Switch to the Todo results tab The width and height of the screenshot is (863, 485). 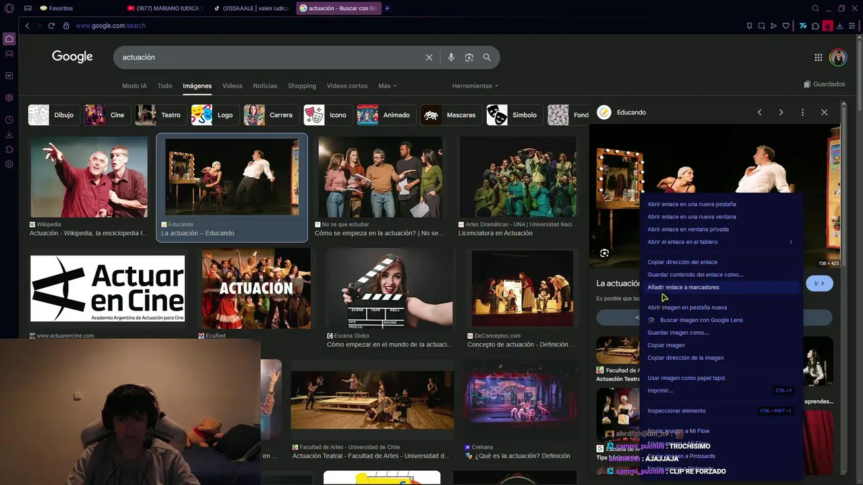click(x=165, y=86)
